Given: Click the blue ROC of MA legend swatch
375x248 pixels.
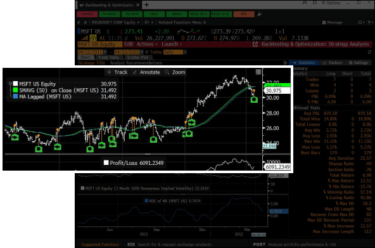Looking at the screenshot, I should (x=146, y=201).
